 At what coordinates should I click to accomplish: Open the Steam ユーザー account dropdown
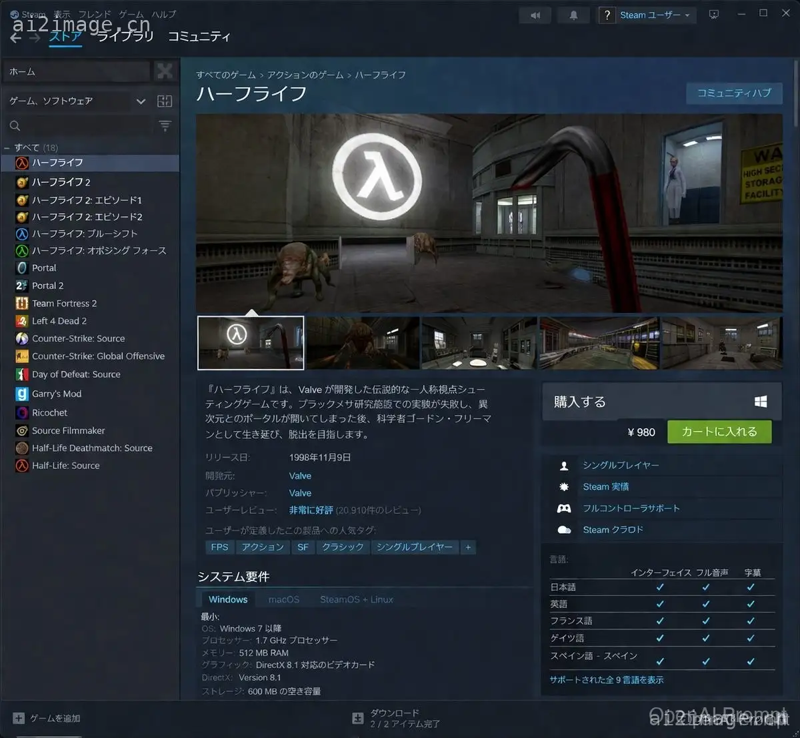(x=655, y=15)
